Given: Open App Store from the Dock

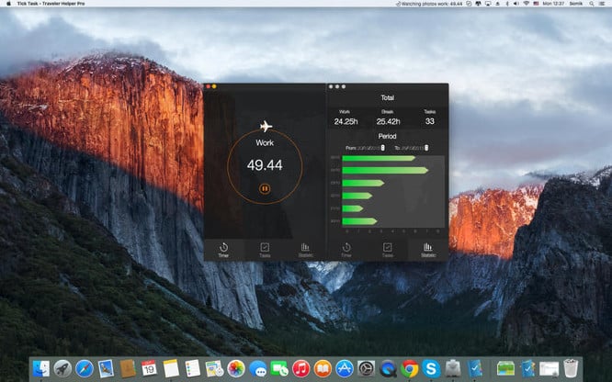Looking at the screenshot, I should point(345,368).
